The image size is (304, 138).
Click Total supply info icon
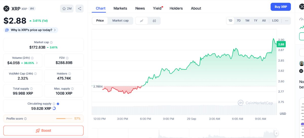click(31, 89)
